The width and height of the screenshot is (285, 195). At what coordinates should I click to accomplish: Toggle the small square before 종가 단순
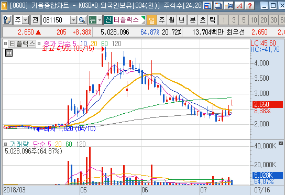39,44
